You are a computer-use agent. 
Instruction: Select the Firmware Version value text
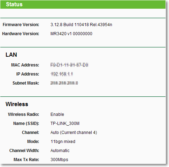pyautogui.click(x=81, y=25)
